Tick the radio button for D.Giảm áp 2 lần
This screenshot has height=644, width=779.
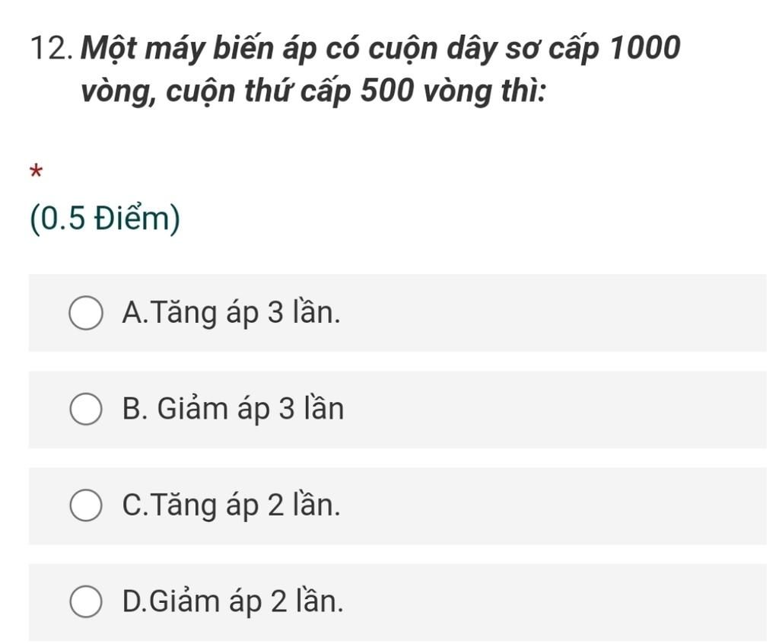[86, 601]
